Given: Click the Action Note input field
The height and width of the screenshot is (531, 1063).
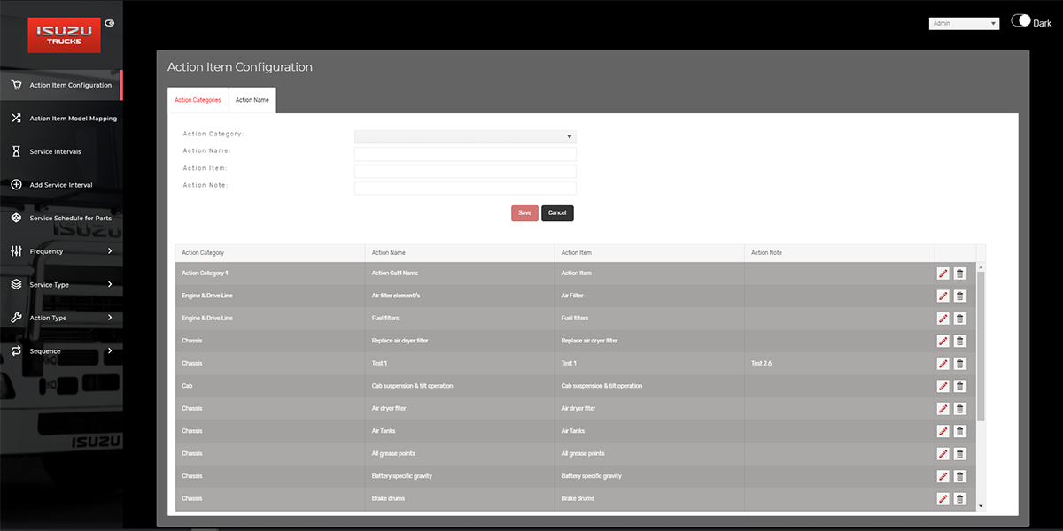Looking at the screenshot, I should 465,188.
